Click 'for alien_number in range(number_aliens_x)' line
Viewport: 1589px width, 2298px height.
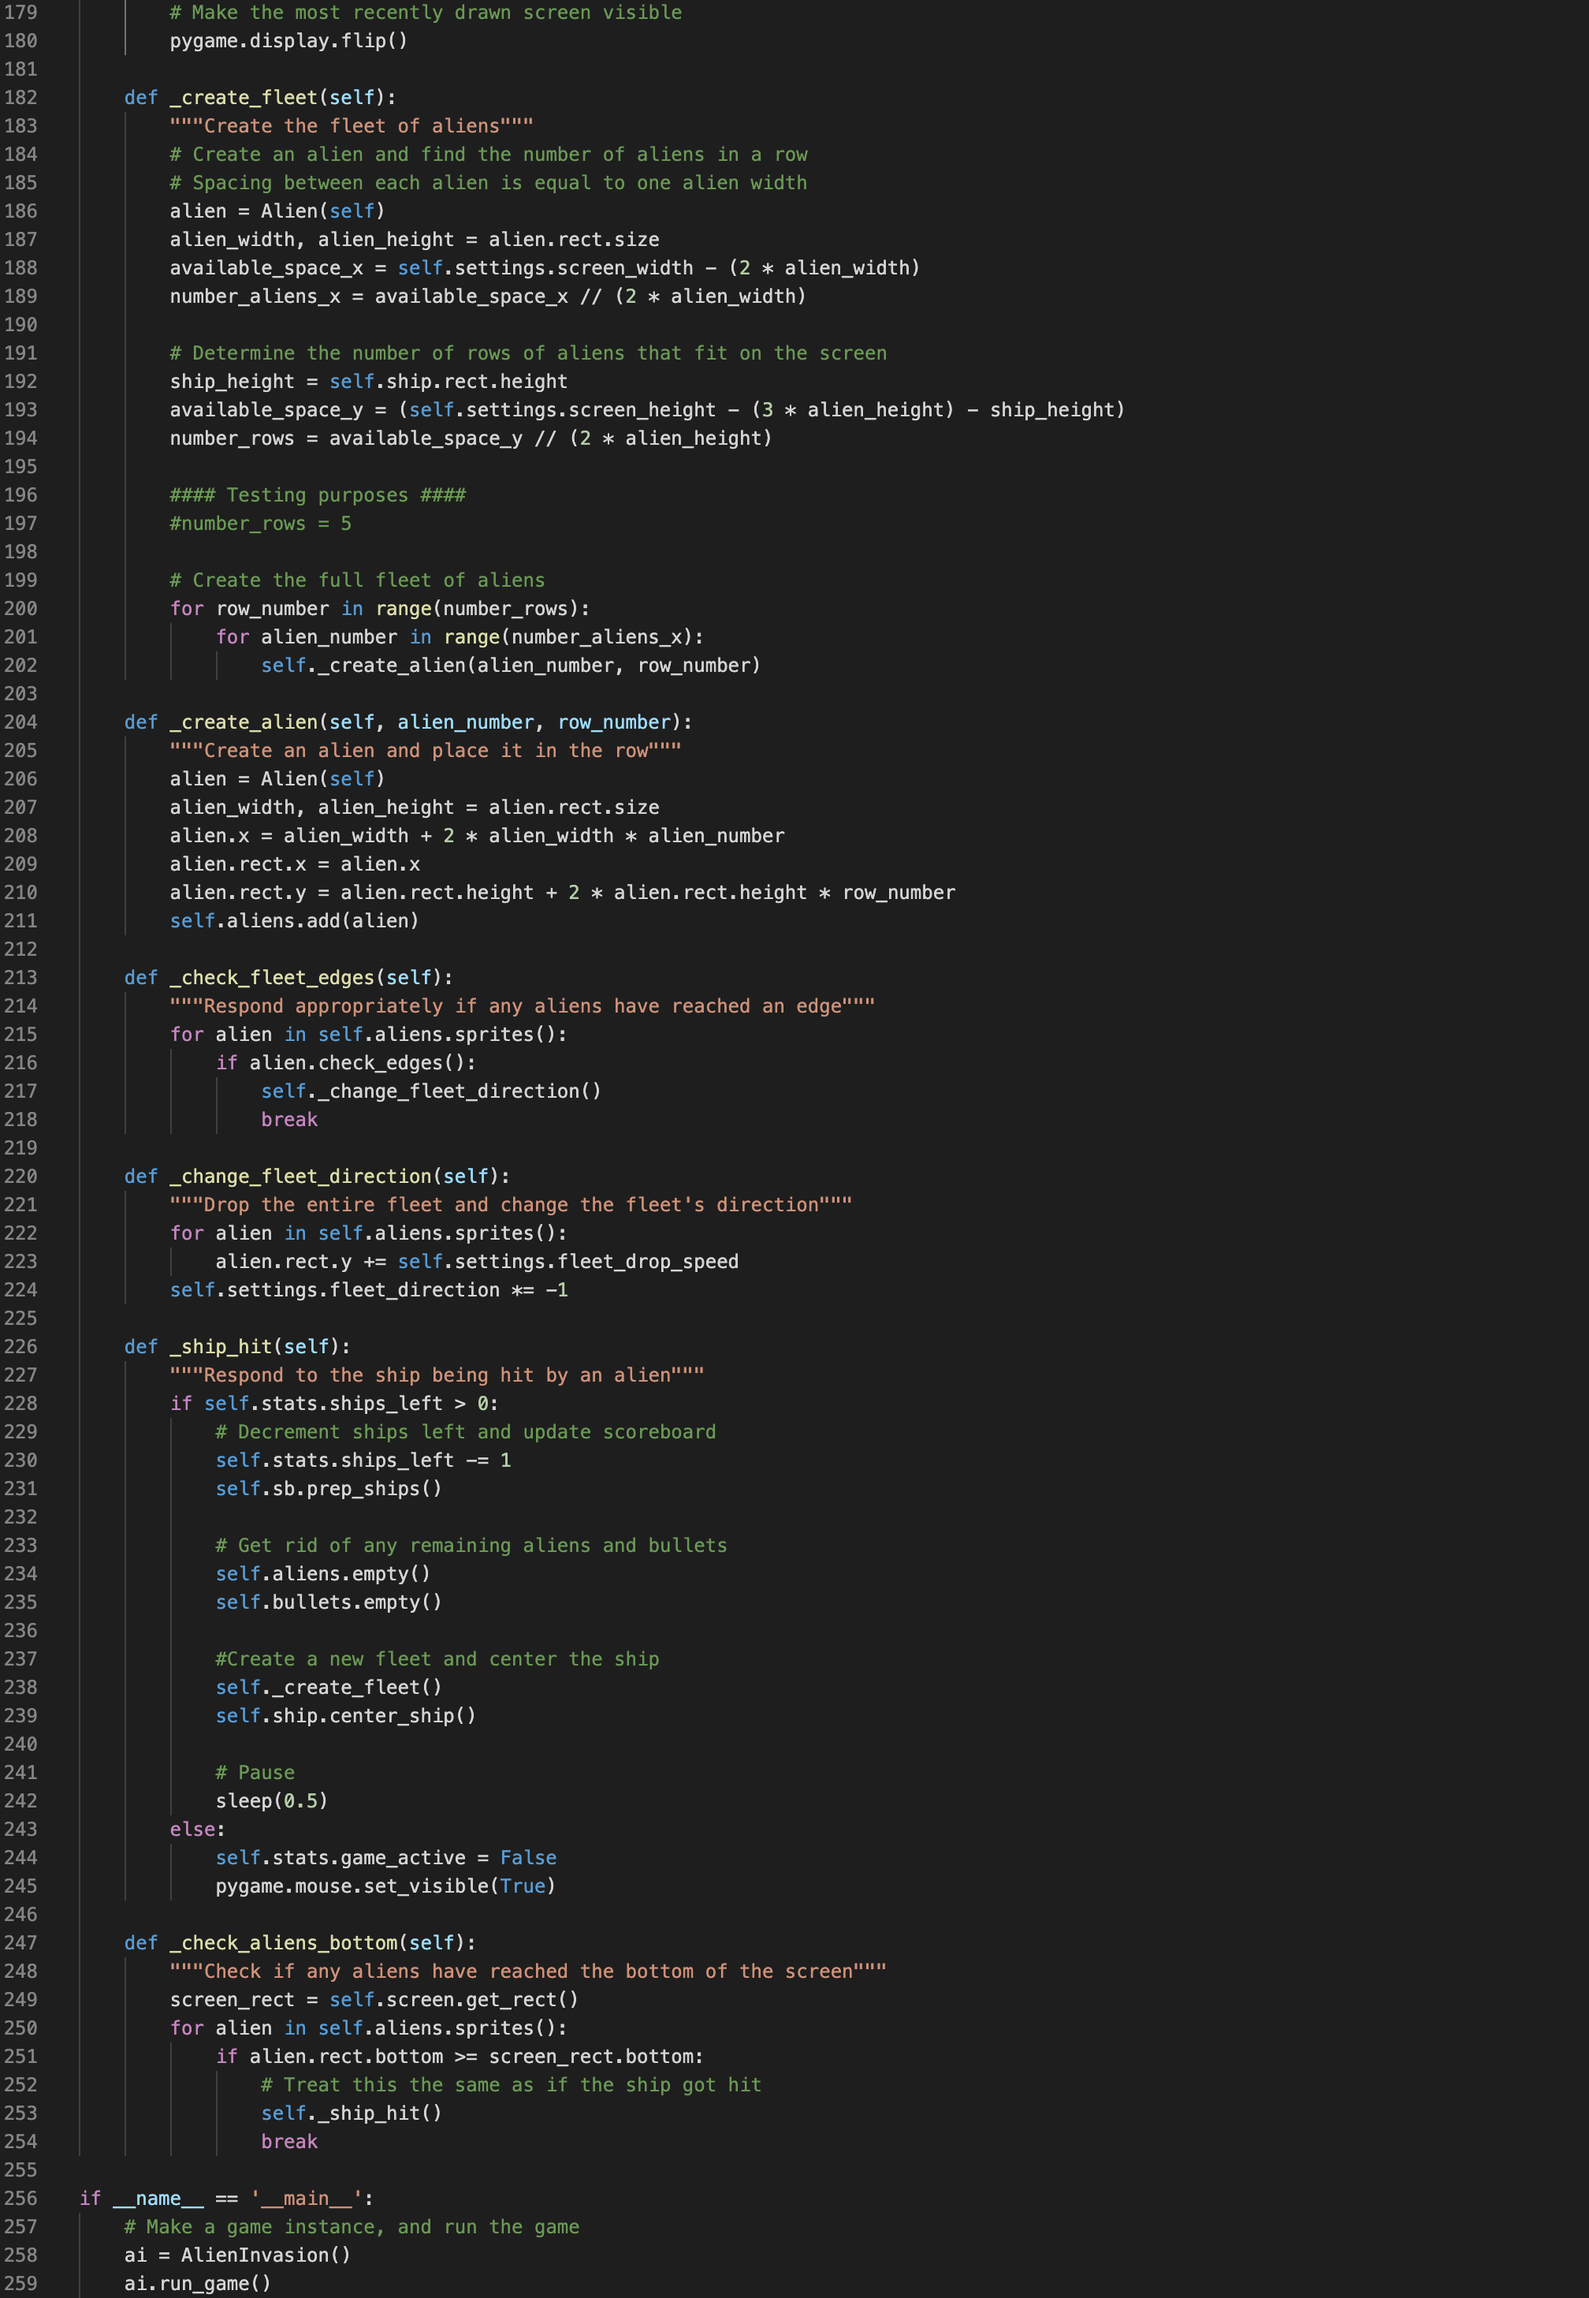coord(460,637)
